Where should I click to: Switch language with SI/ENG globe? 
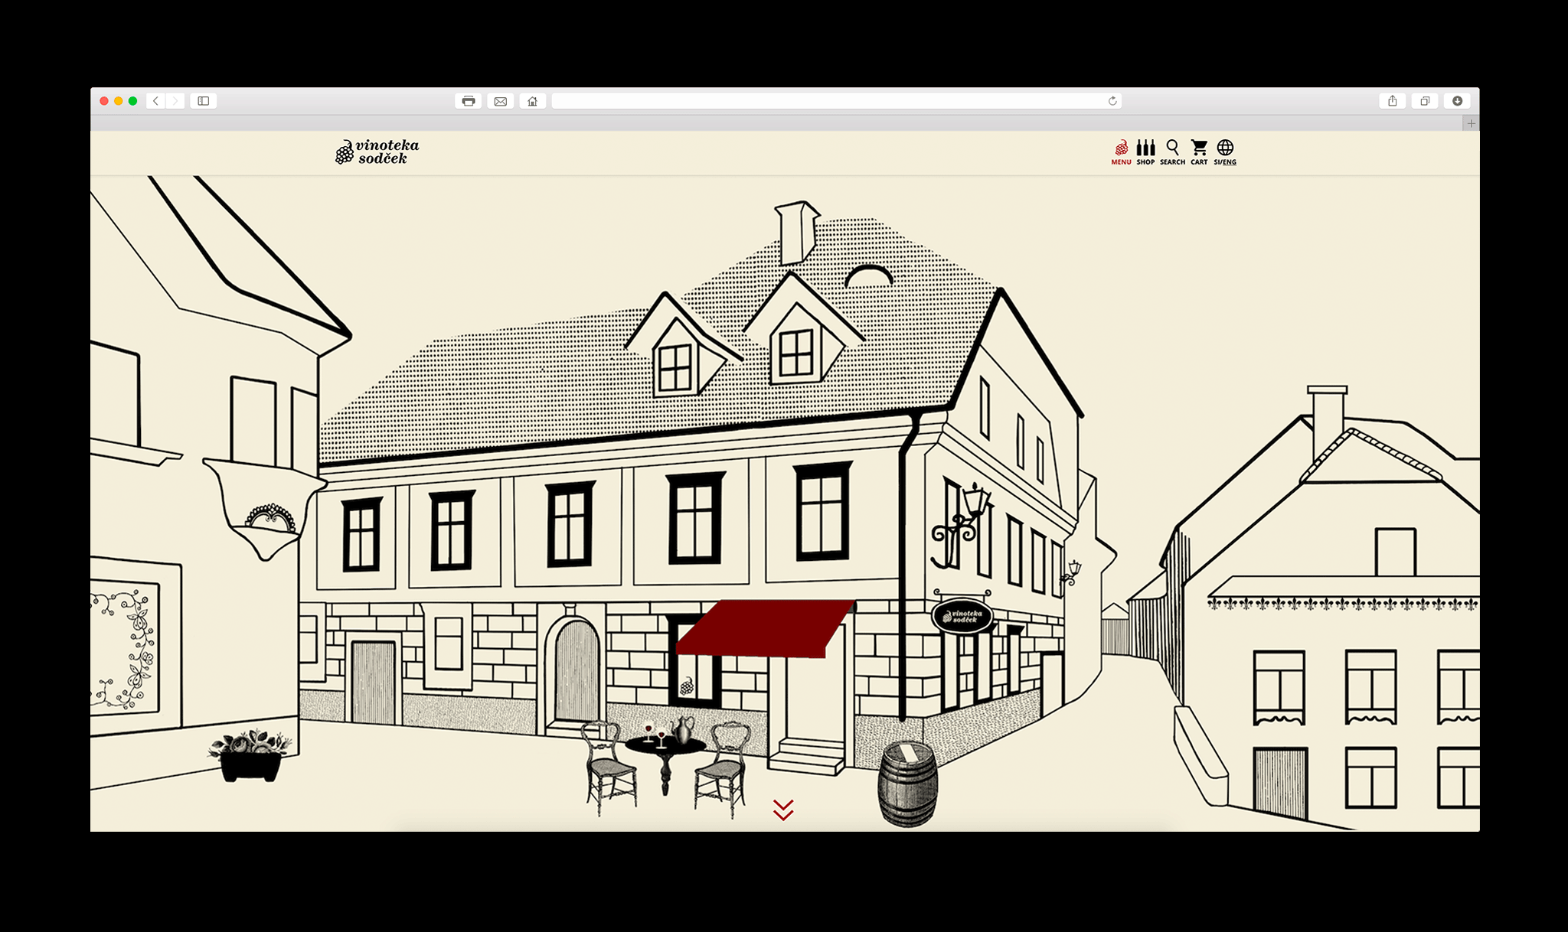[x=1225, y=152]
